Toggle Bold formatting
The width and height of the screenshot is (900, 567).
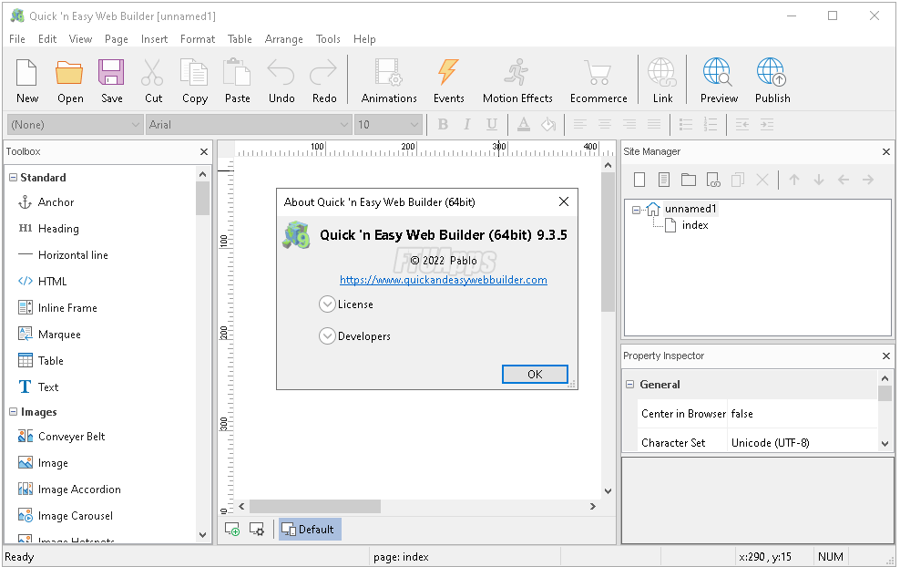point(443,124)
